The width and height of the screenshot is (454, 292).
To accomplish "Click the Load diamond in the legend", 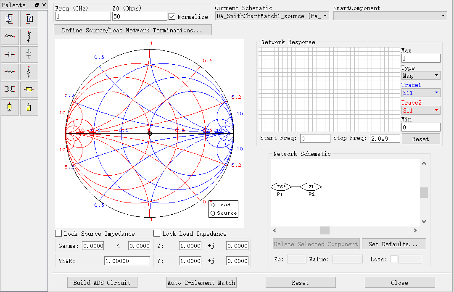I will point(213,205).
